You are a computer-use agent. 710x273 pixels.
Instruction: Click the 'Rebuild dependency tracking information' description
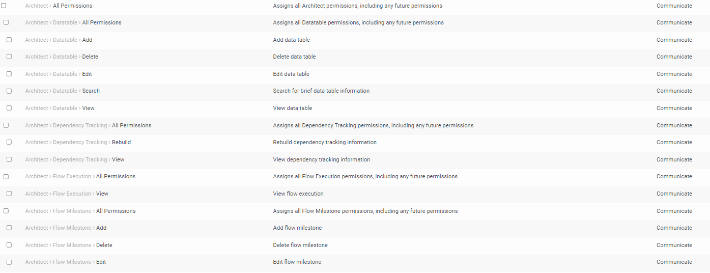click(325, 142)
